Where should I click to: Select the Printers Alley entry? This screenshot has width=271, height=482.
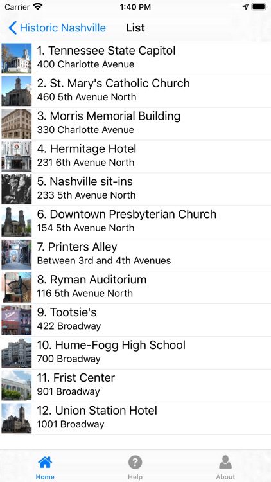(x=135, y=255)
